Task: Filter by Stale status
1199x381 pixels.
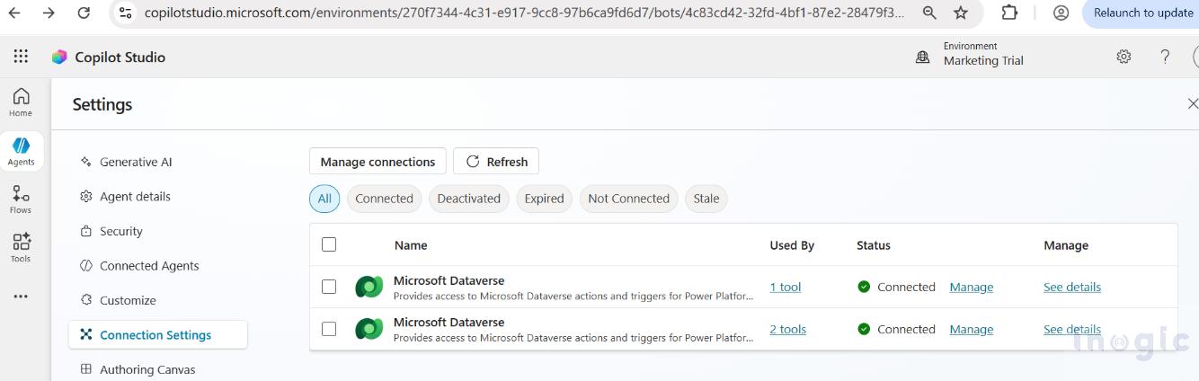Action: pyautogui.click(x=706, y=199)
